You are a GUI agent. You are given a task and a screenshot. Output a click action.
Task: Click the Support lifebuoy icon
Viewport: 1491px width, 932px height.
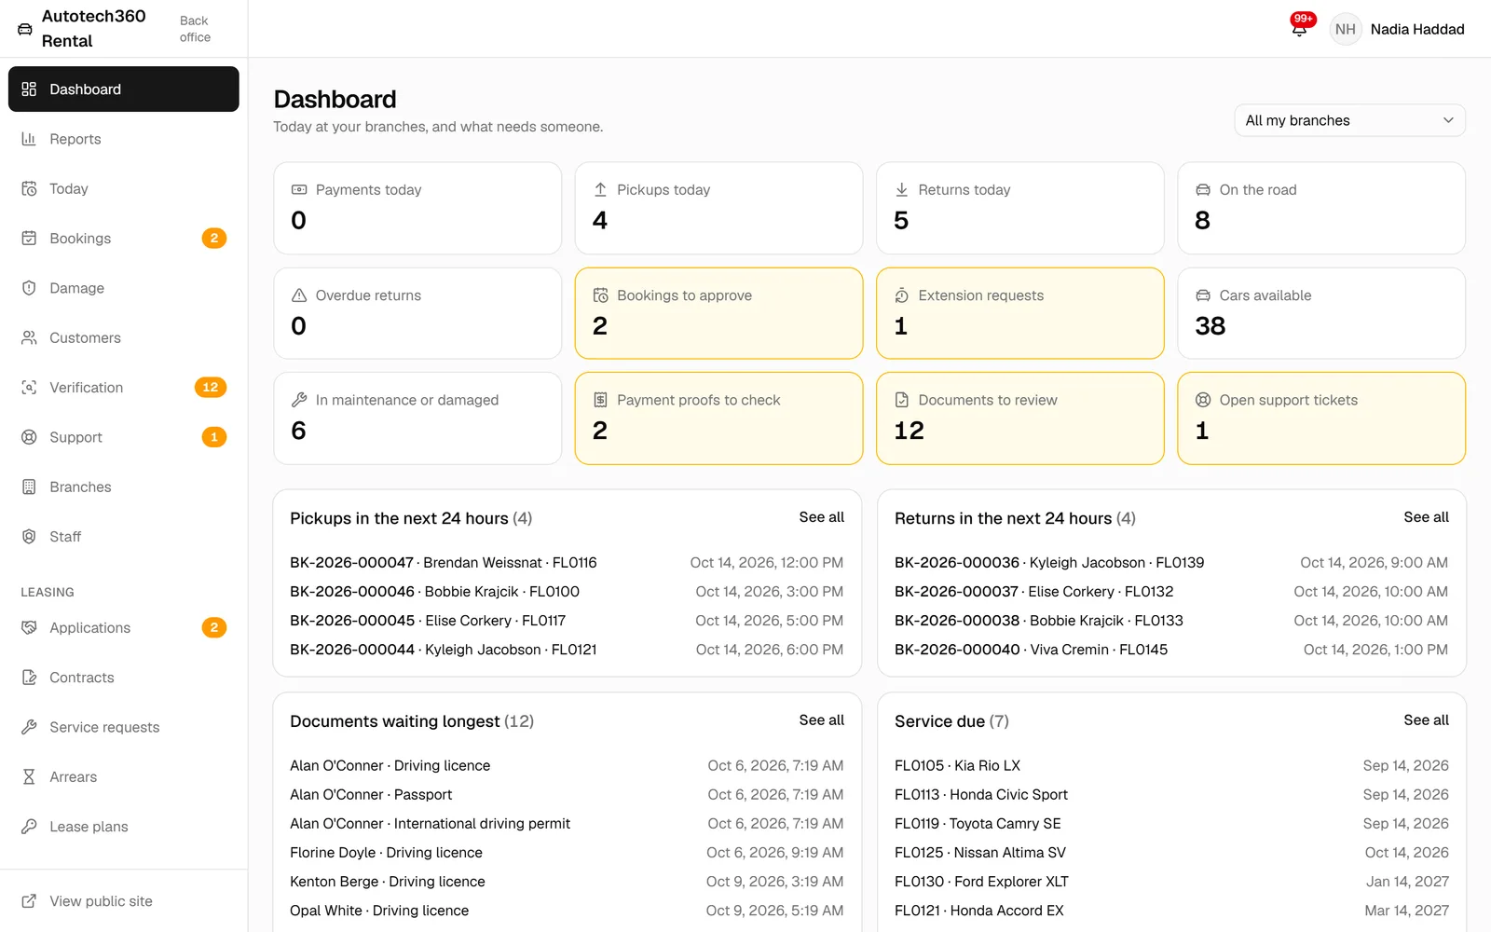tap(29, 437)
